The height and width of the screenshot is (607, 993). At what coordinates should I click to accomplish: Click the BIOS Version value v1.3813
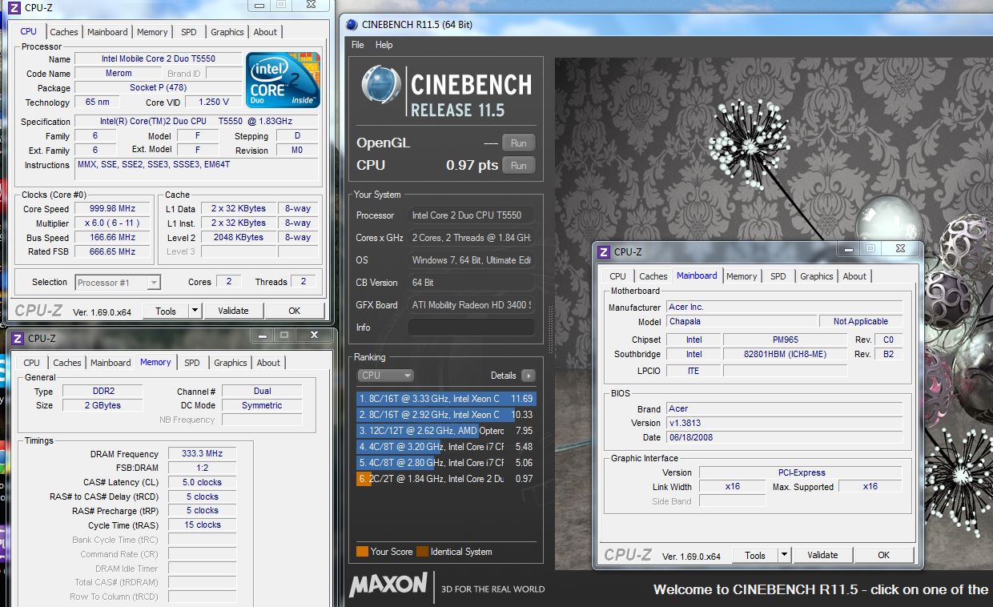[784, 423]
